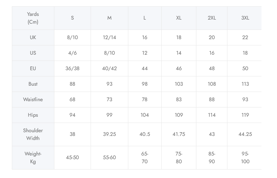Select the weight 45-50 cell
Screen dimensions: 277x178
[72, 158]
